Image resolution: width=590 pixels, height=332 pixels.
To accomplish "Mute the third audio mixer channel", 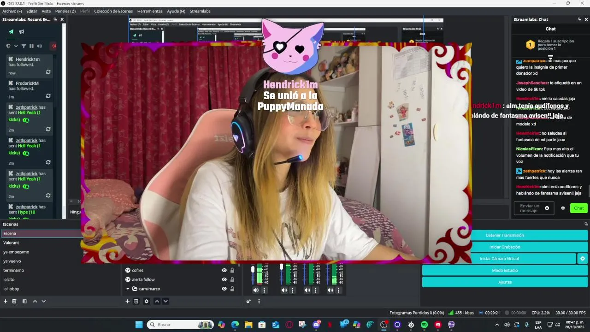I will click(307, 290).
